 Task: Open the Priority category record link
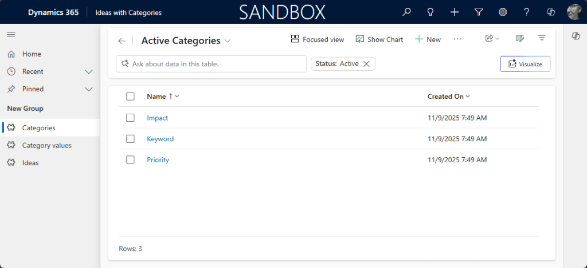click(158, 160)
